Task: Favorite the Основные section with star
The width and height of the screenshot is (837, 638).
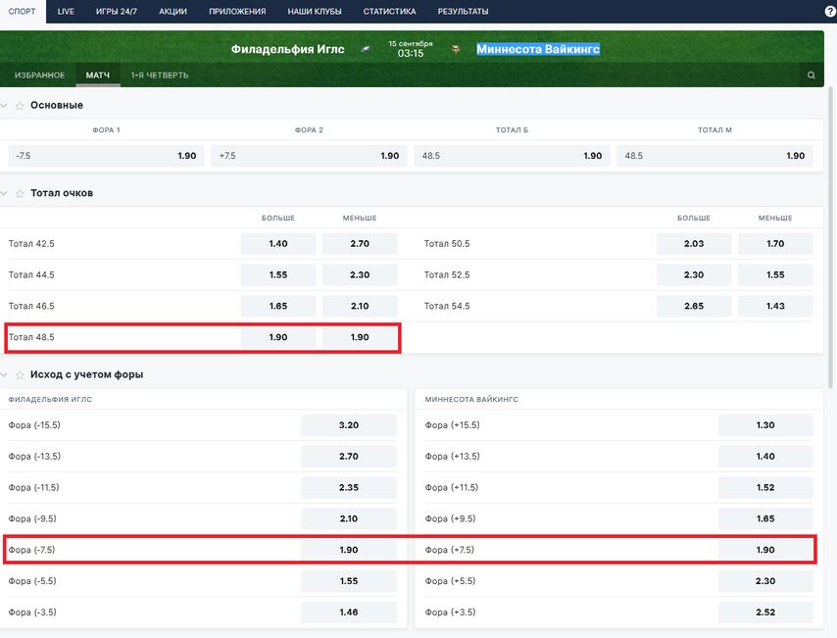Action: click(20, 106)
